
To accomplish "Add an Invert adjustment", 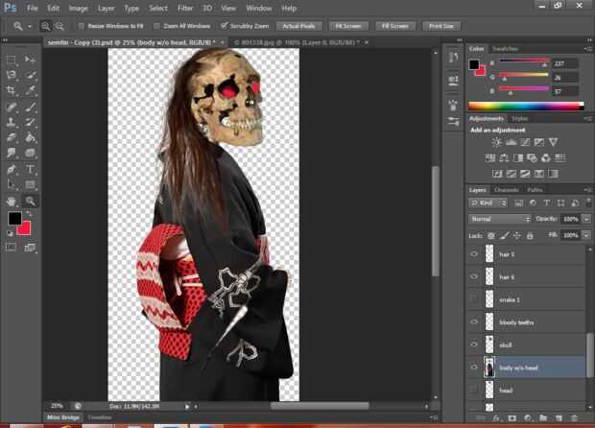I will [x=497, y=174].
